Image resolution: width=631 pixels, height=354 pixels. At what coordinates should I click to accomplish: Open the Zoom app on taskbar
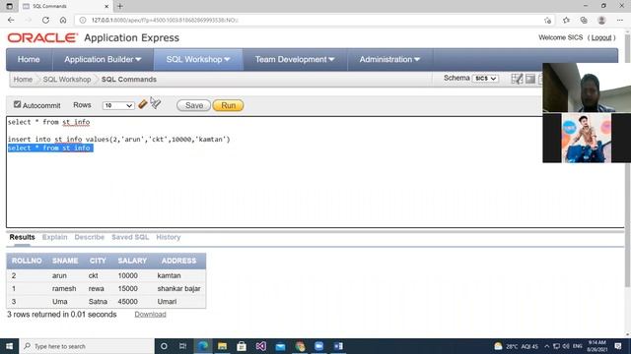point(318,346)
